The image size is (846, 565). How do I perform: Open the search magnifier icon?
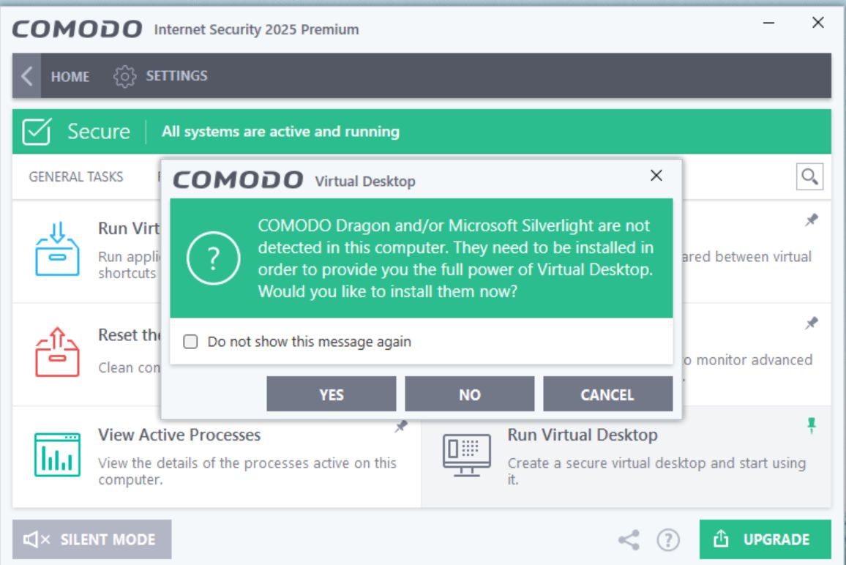(809, 176)
